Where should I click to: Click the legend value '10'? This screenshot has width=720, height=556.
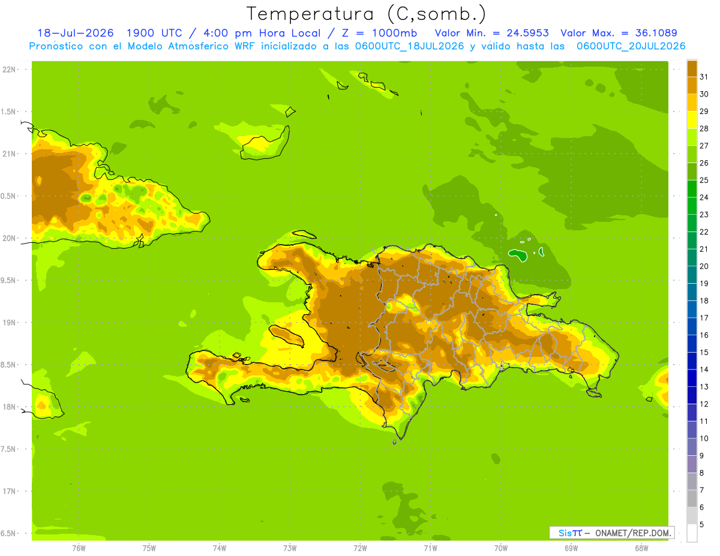(x=704, y=438)
